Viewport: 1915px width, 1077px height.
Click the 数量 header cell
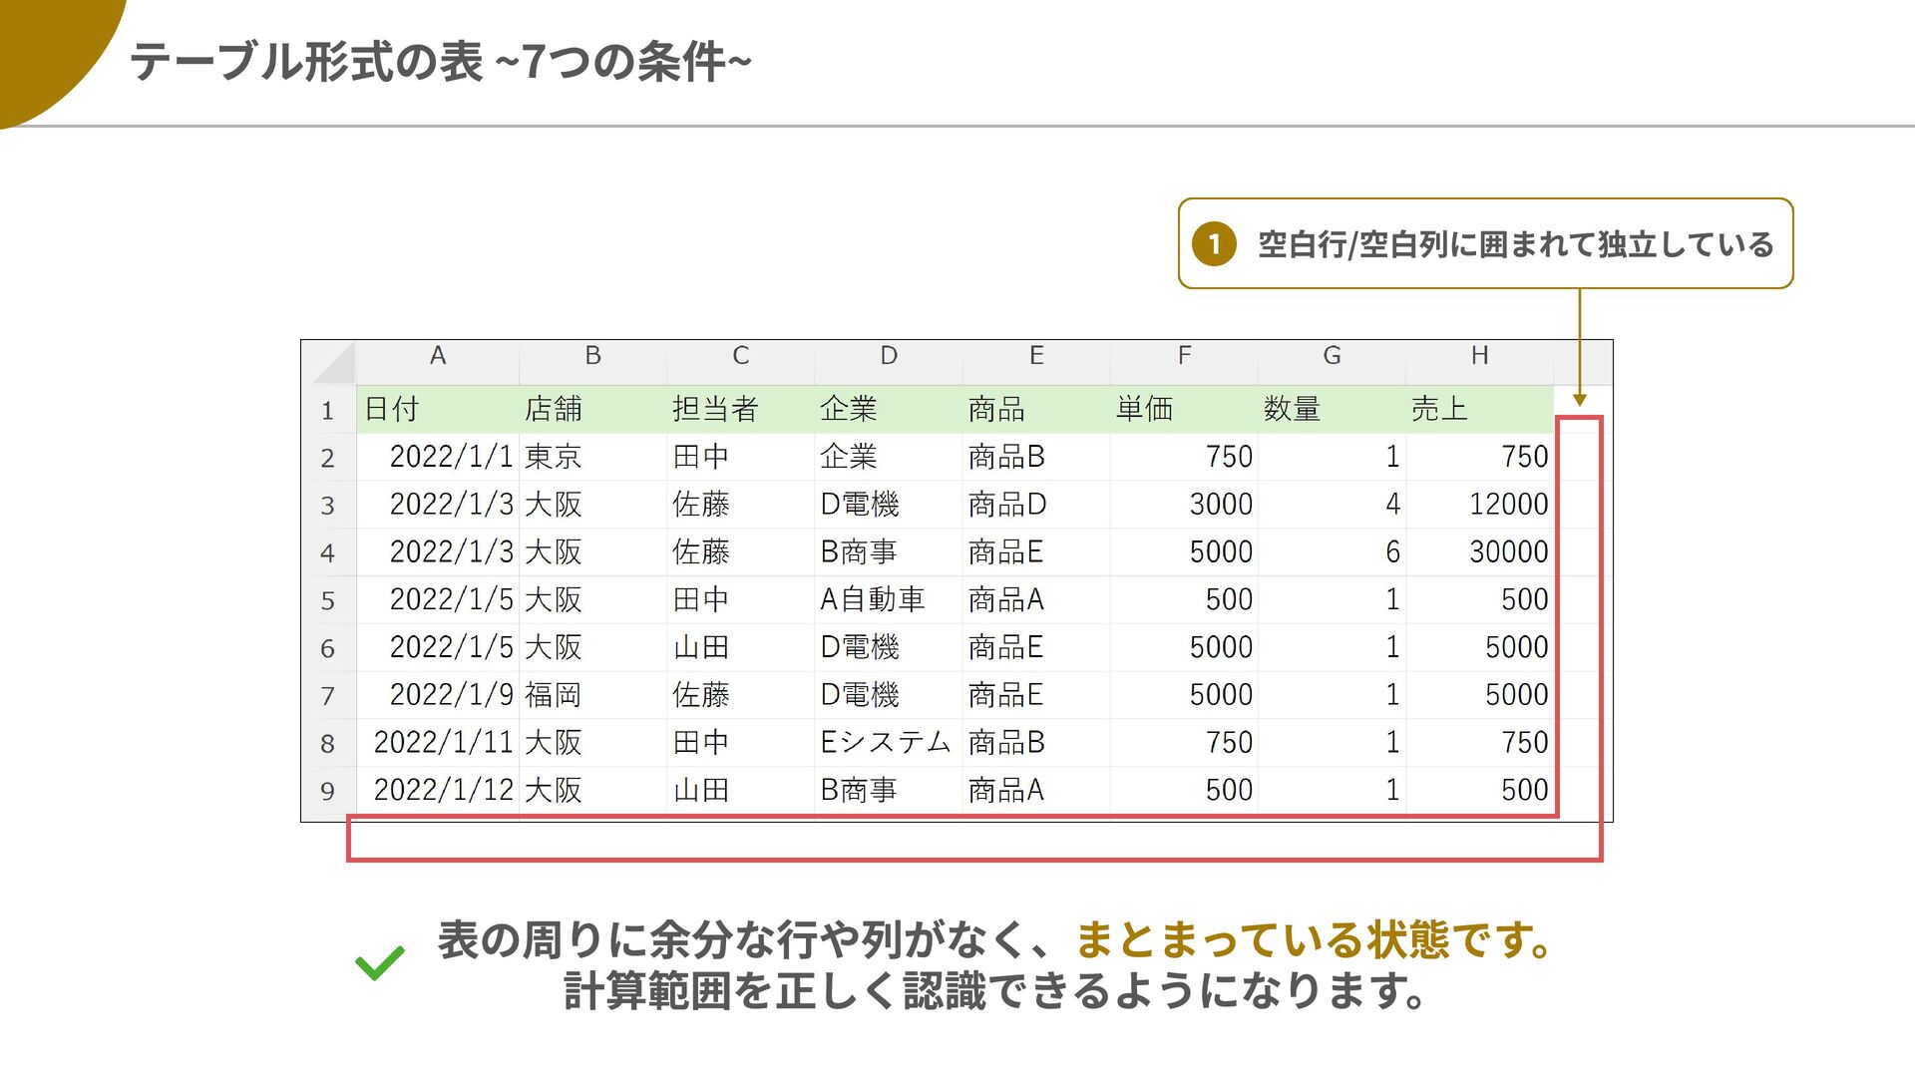[1332, 409]
